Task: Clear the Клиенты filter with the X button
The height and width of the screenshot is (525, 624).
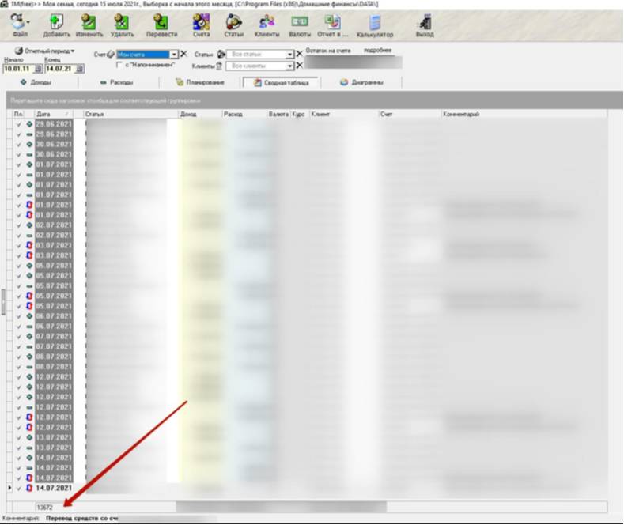Action: (300, 66)
